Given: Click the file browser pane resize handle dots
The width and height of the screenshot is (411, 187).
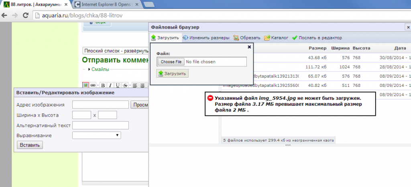Looking at the screenshot, I should 288,145.
